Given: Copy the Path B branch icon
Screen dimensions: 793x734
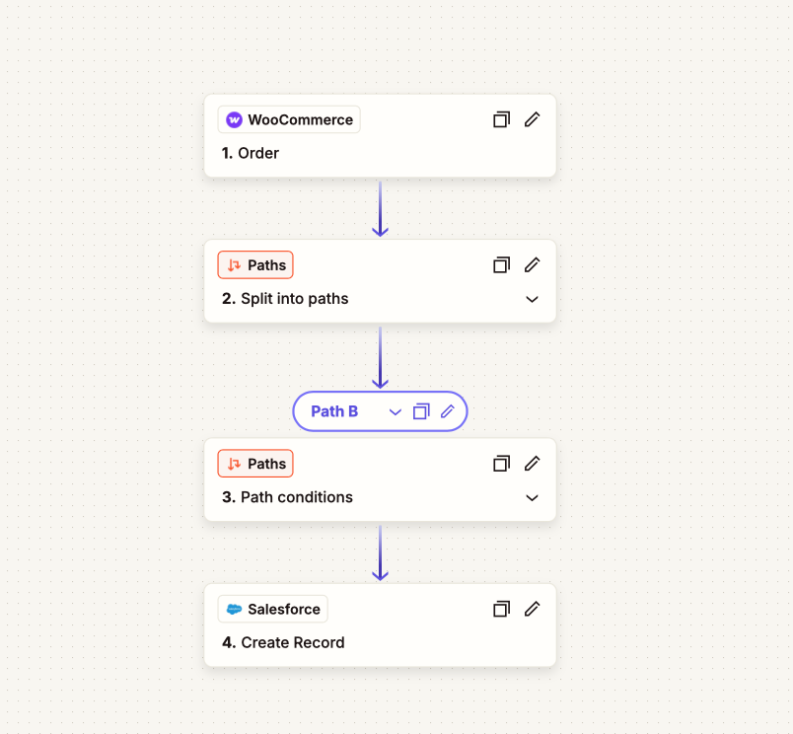Looking at the screenshot, I should coord(421,411).
